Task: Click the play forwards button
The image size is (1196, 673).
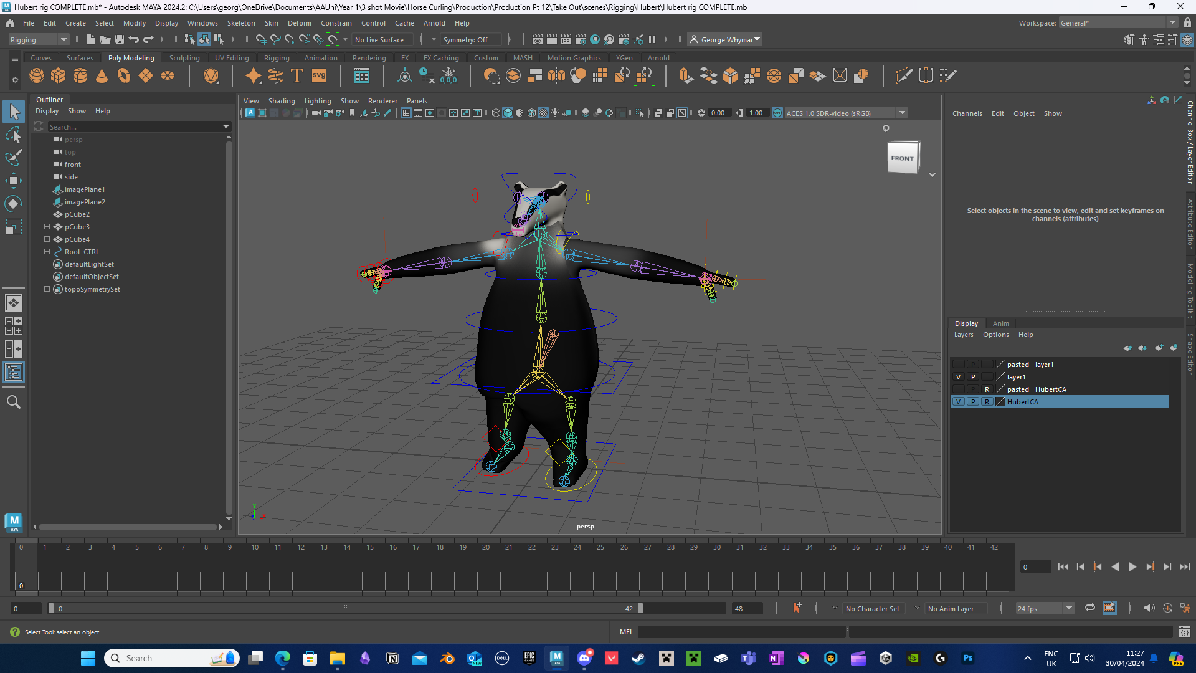Action: click(x=1132, y=566)
